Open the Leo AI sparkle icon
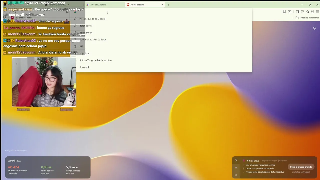This screenshot has height=180, width=320. [307, 12]
